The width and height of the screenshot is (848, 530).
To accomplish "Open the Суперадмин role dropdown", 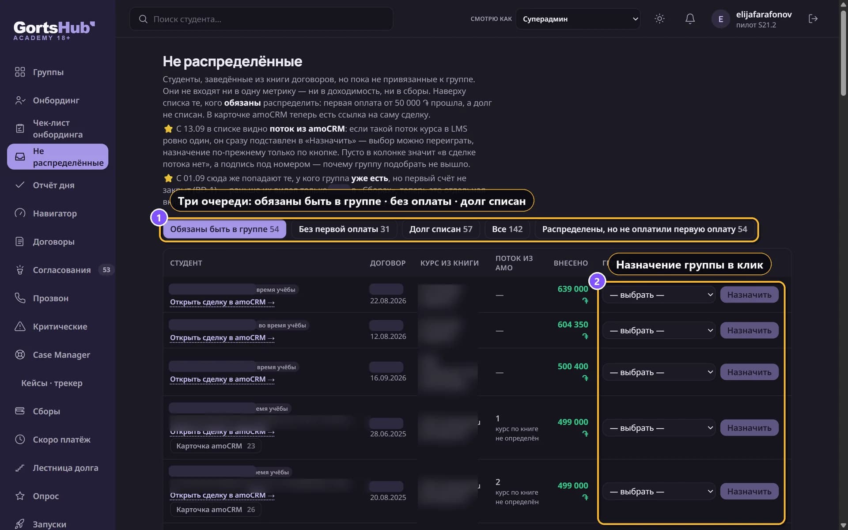I will point(578,19).
